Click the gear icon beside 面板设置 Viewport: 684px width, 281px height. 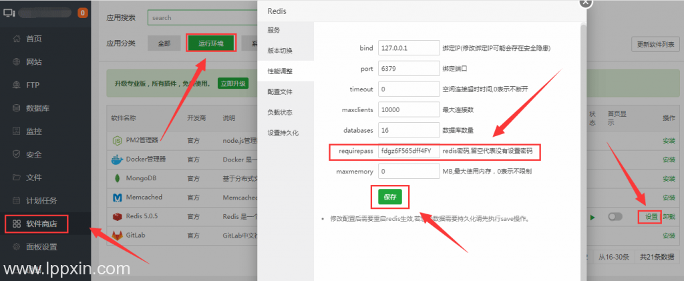(x=17, y=247)
